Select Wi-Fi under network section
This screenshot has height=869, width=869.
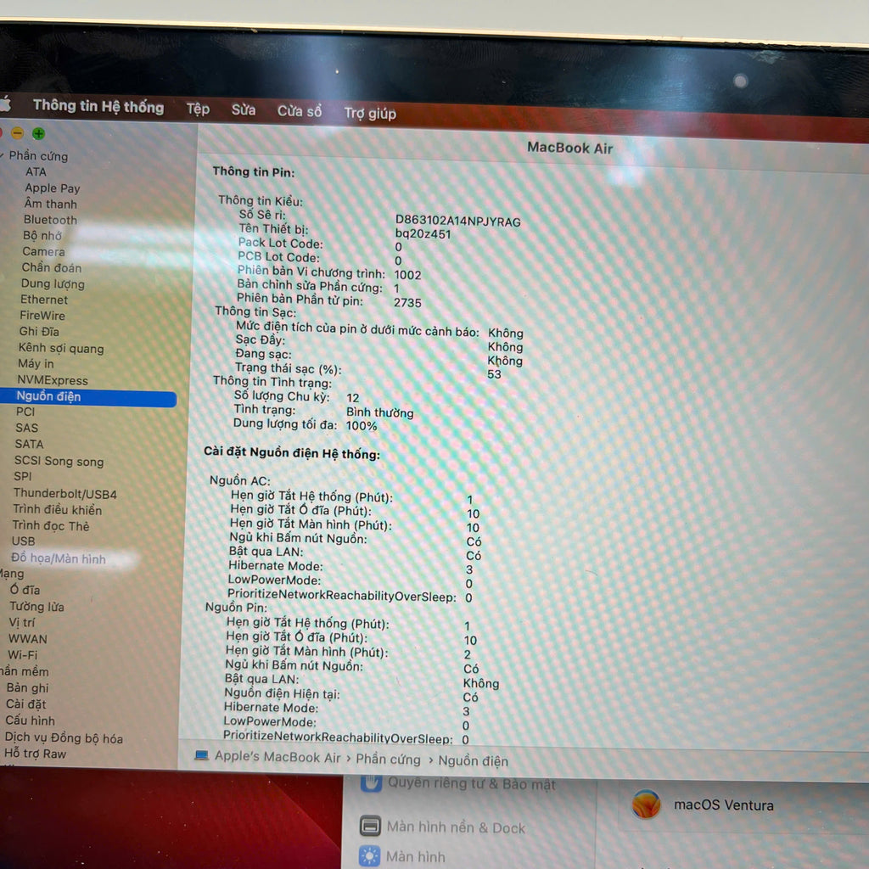(23, 655)
